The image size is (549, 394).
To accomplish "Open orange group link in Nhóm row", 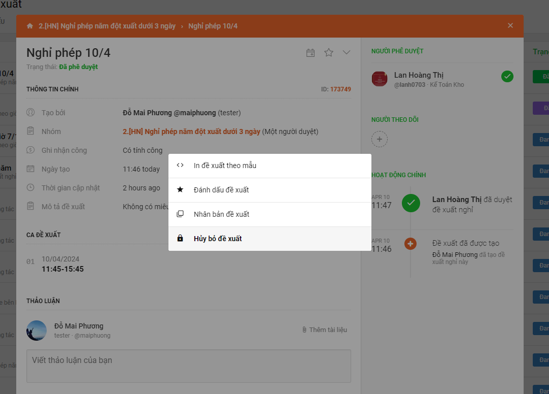I will point(191,132).
